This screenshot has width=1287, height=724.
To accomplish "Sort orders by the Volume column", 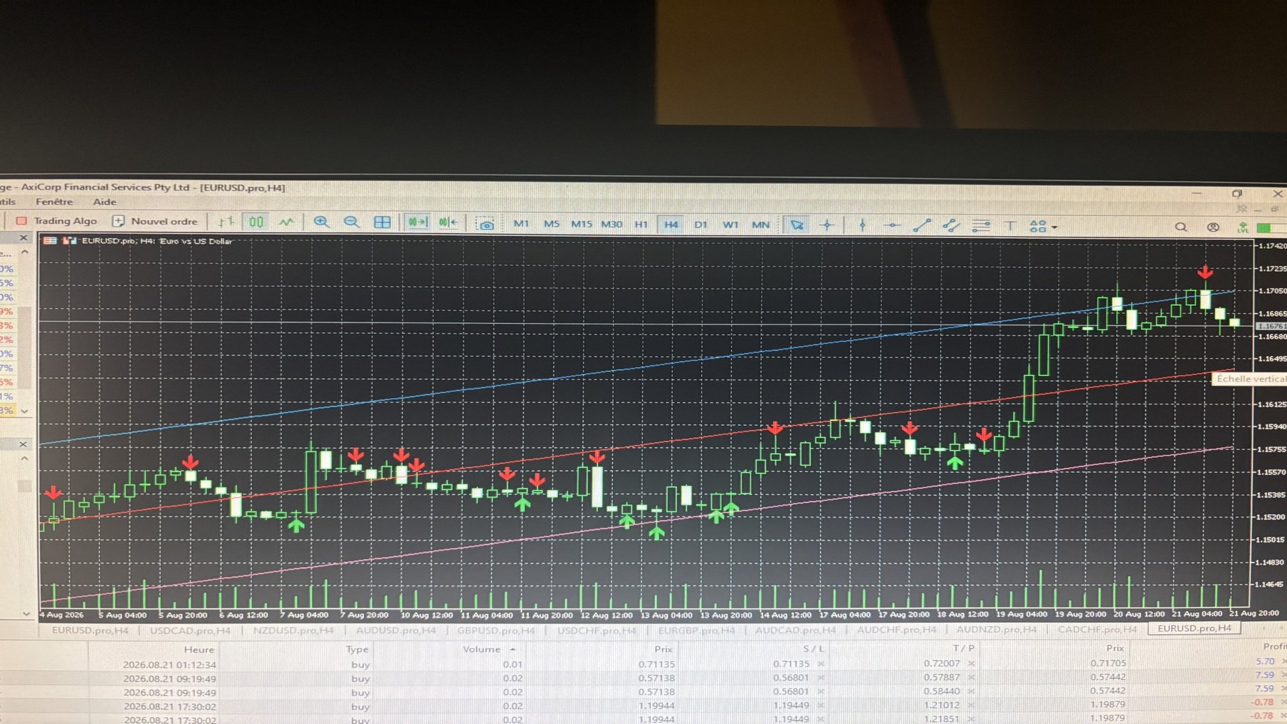I will coord(482,649).
